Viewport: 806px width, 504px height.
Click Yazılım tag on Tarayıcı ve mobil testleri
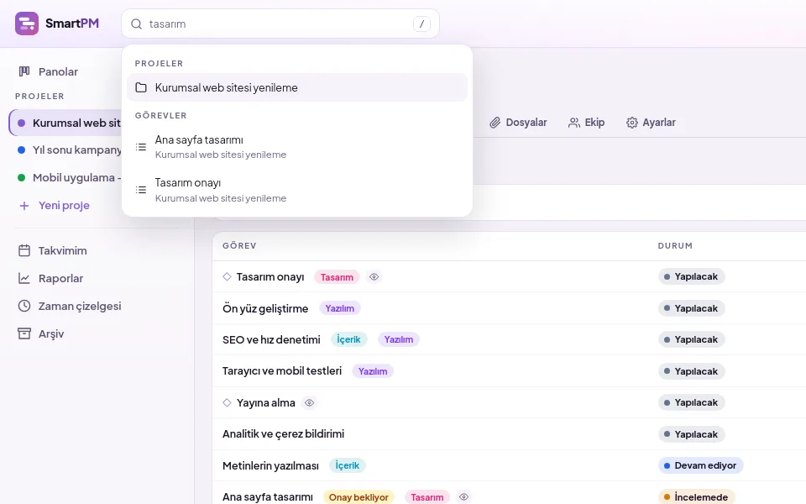(x=373, y=371)
